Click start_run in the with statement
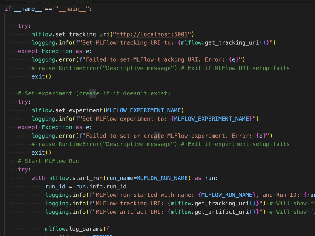 pyautogui.click(x=87, y=178)
